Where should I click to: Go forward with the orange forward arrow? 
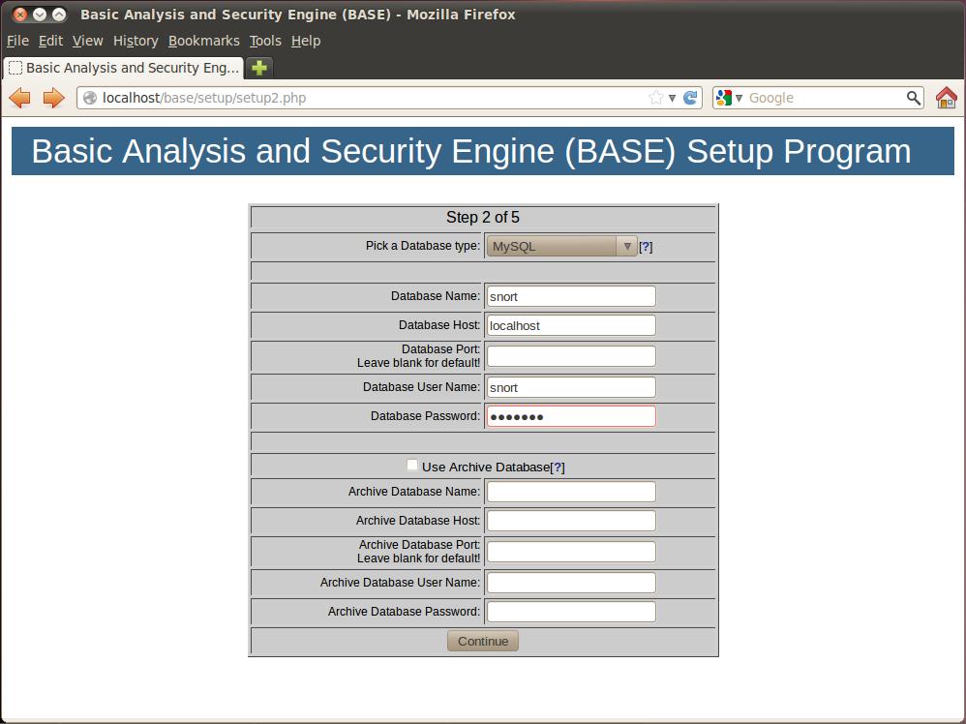pyautogui.click(x=53, y=98)
